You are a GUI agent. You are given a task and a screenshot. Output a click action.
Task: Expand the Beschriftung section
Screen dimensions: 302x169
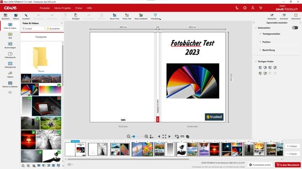(268, 50)
